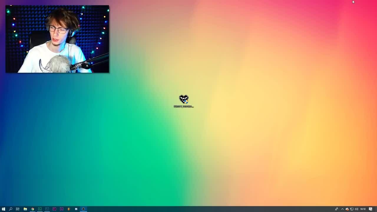
Task: Open network status tray icon
Action: point(352,209)
